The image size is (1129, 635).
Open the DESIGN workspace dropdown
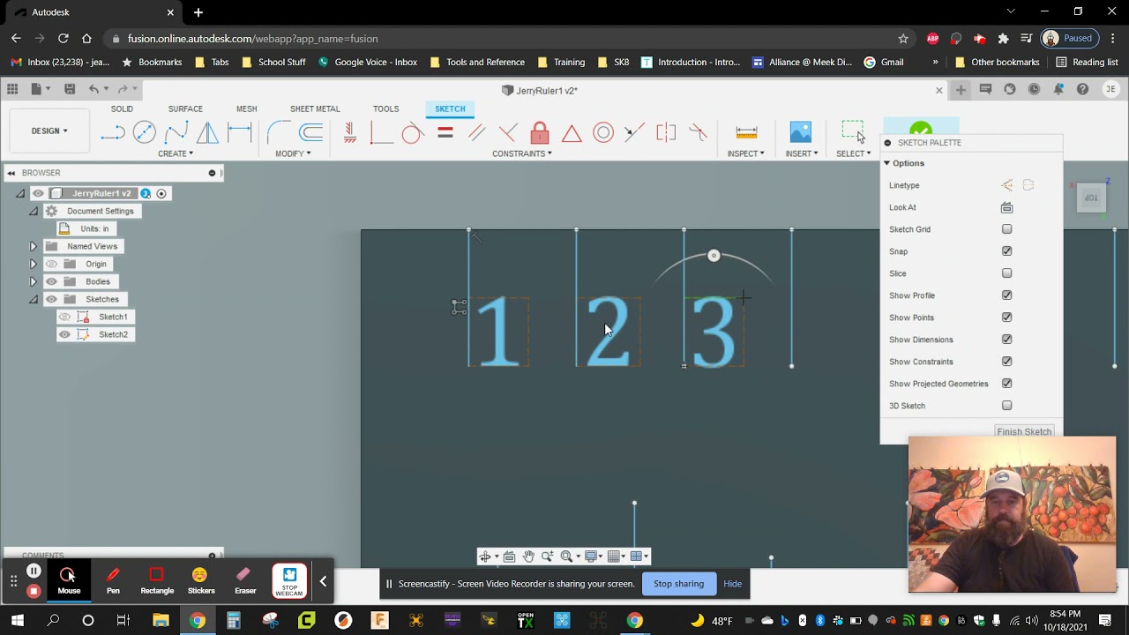(x=49, y=131)
